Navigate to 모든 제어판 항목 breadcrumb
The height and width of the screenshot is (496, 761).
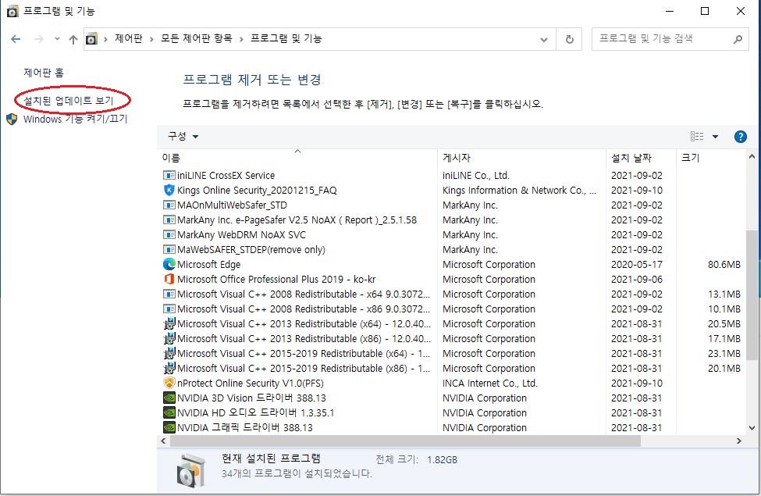(x=197, y=38)
